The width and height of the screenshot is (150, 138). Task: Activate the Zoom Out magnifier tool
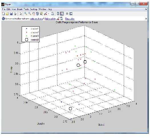[30, 14]
